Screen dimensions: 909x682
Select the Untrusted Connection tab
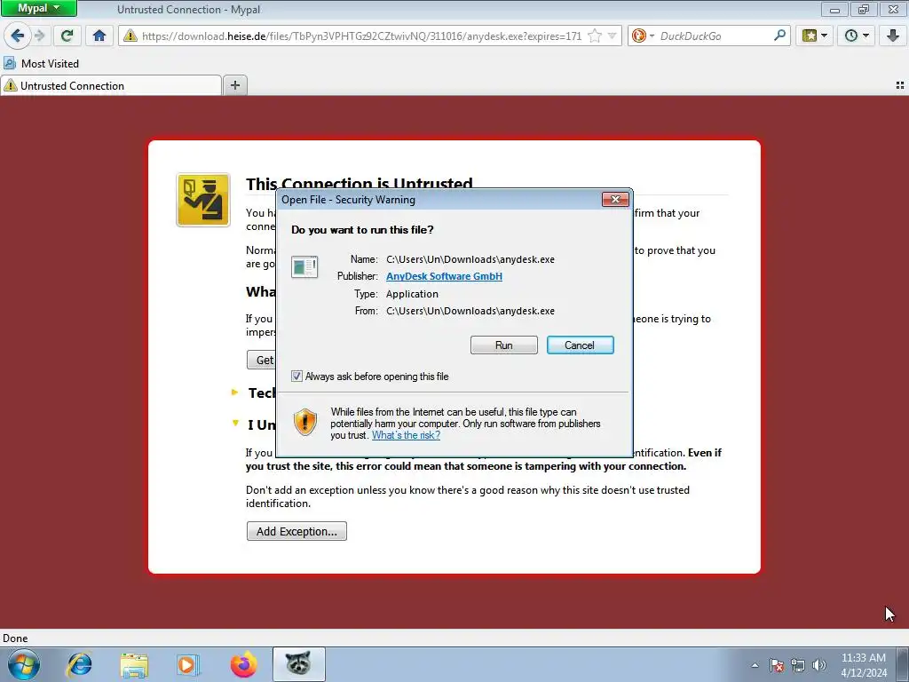click(x=111, y=86)
